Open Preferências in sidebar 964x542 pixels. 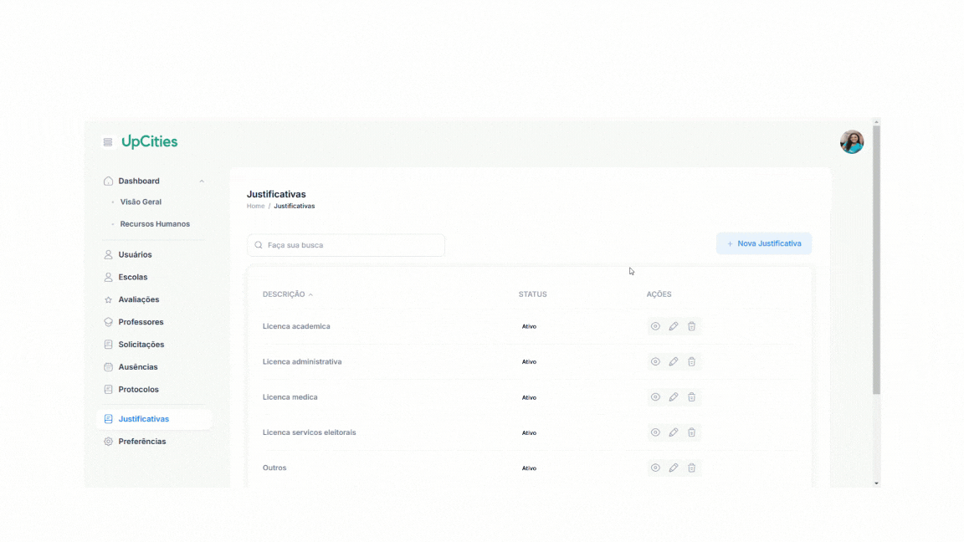click(x=142, y=442)
